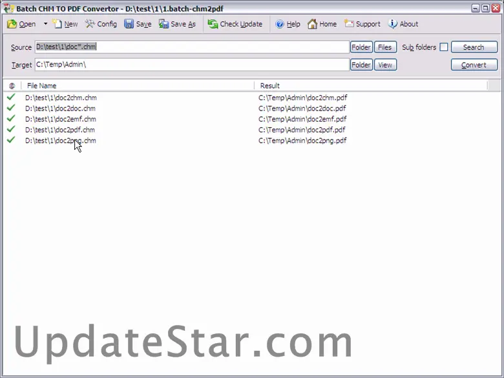Click the Save floppy disk icon
The image size is (504, 378).
129,24
